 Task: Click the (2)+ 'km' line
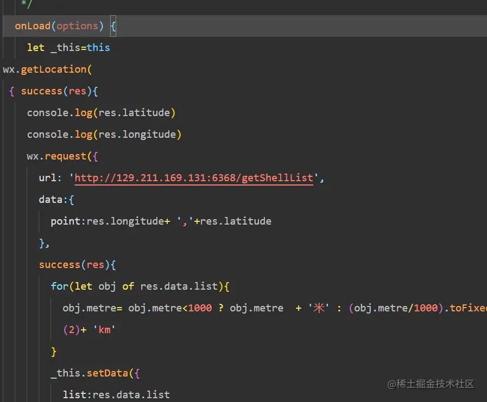pos(89,330)
